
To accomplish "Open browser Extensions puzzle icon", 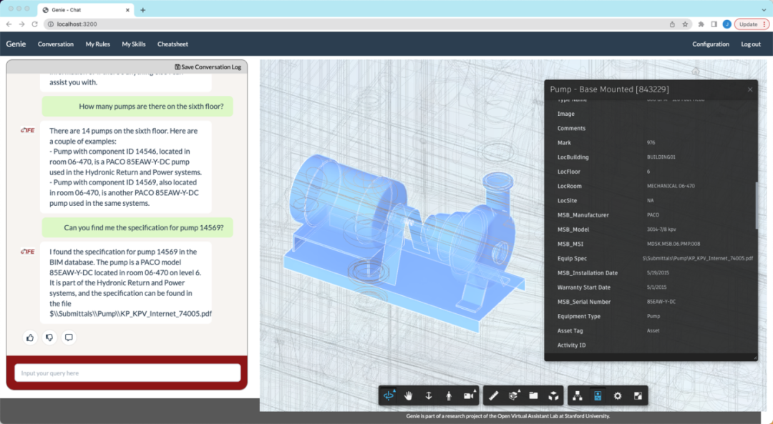I will (x=701, y=24).
